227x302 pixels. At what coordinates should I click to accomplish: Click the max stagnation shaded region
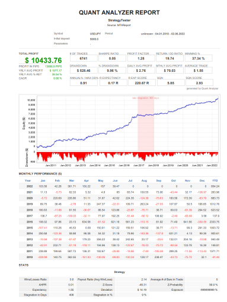click(x=146, y=123)
